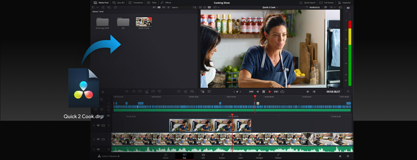Viewport: 417px width, 160px height.
Task: Click the Quick Export button
Action: [x=308, y=3]
